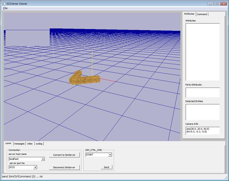Image resolution: width=229 pixels, height=181 pixels.
Task: Expand the server host name dropdown
Action: [43, 159]
